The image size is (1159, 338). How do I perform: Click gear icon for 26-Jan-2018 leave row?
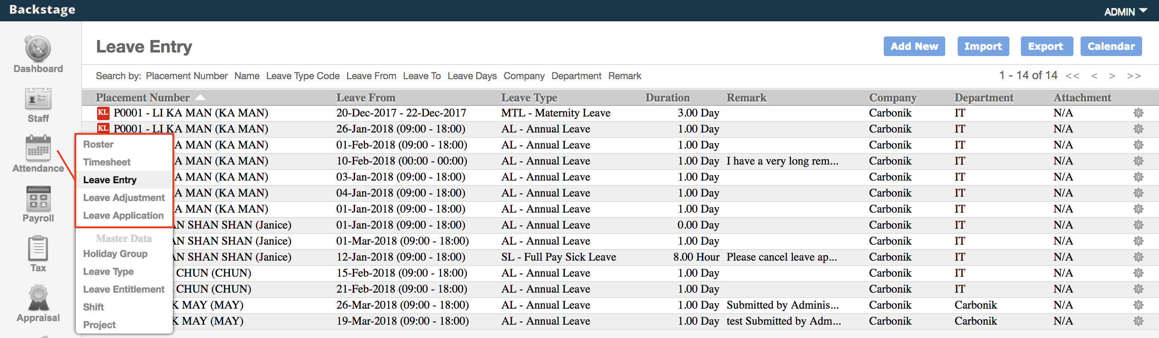(1139, 129)
